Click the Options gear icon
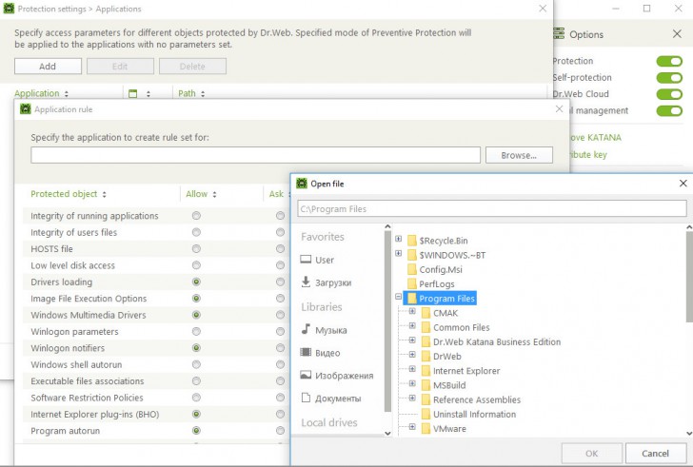Image resolution: width=693 pixels, height=467 pixels. (x=559, y=34)
